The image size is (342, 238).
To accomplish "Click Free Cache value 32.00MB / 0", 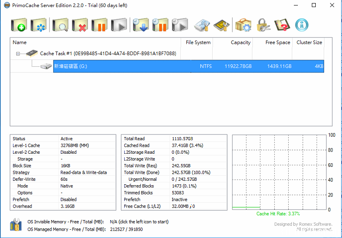I will pos(183,206).
